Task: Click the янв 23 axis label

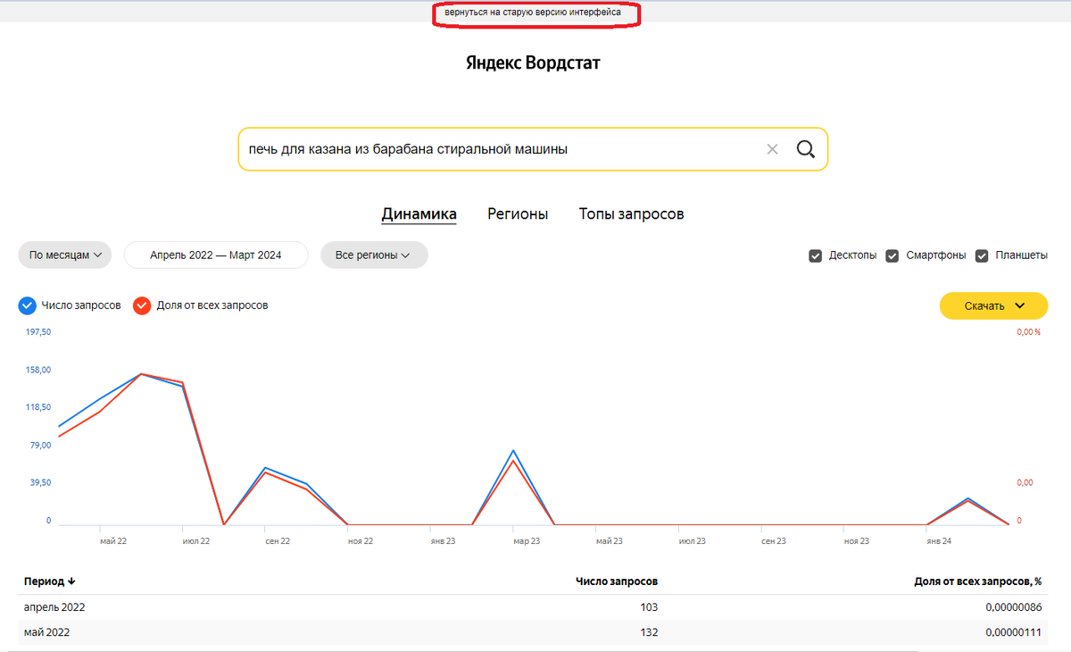Action: [x=444, y=541]
